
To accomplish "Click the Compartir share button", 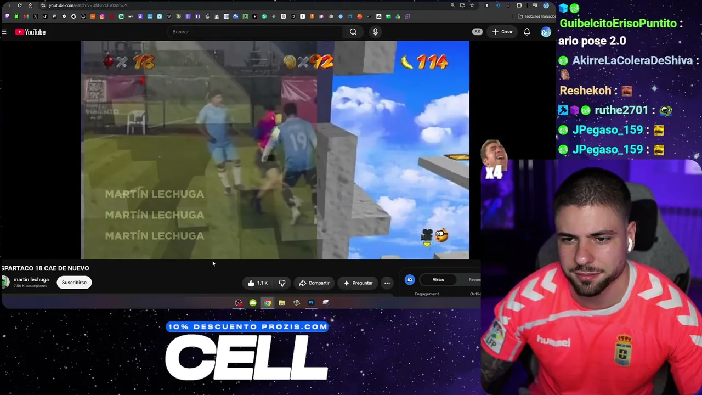I will (x=314, y=283).
